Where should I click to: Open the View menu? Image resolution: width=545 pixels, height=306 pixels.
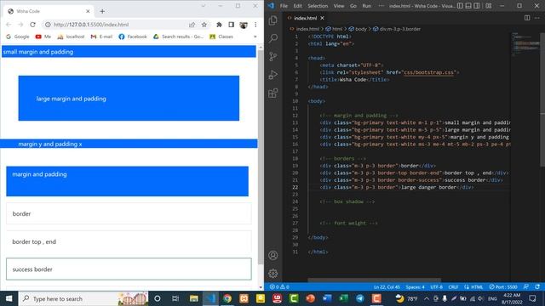[339, 6]
